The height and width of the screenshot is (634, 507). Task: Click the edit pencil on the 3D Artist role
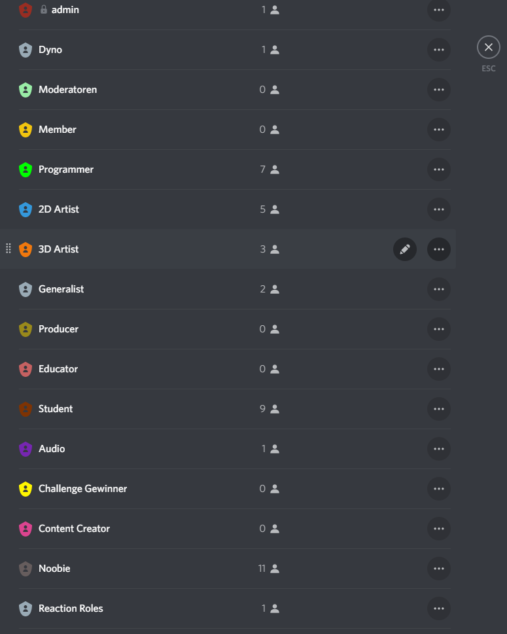(x=405, y=249)
